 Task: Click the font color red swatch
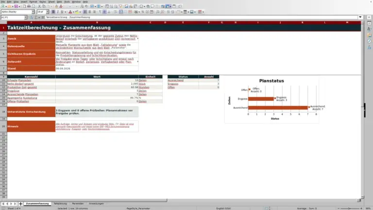coord(70,12)
